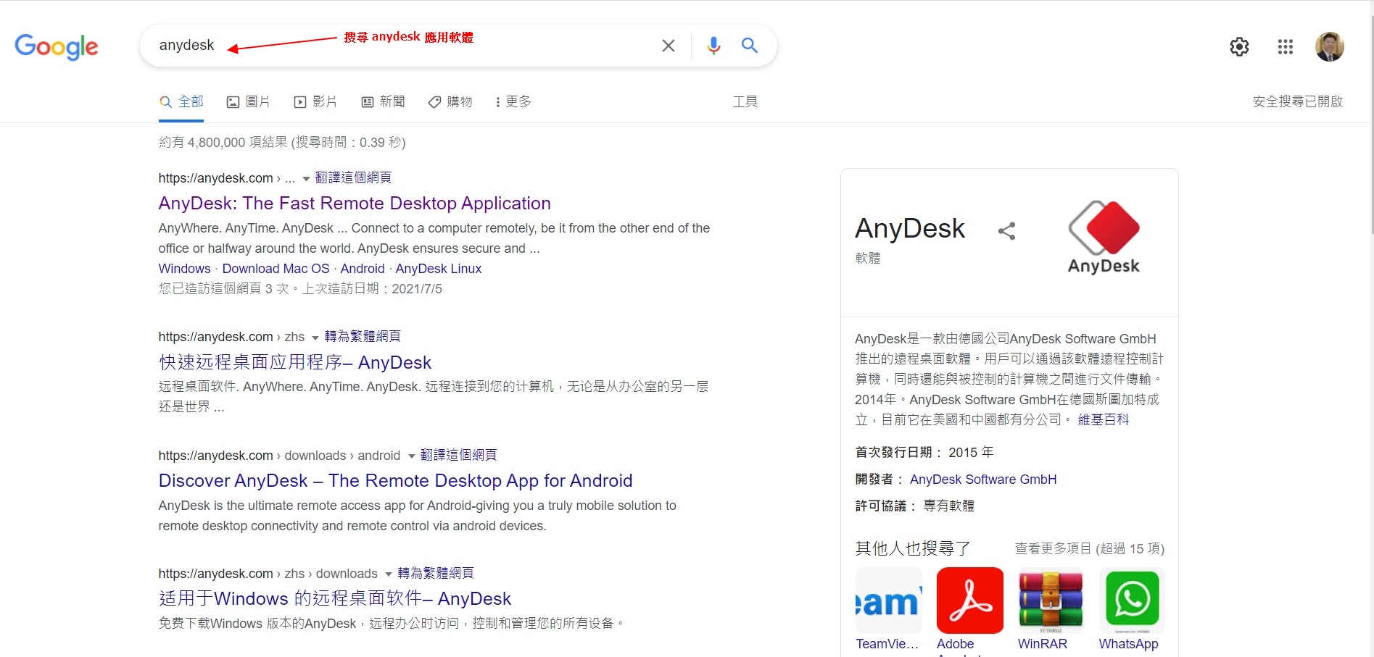Clear the search box with the X icon
Image resolution: width=1374 pixels, height=657 pixels.
click(669, 46)
